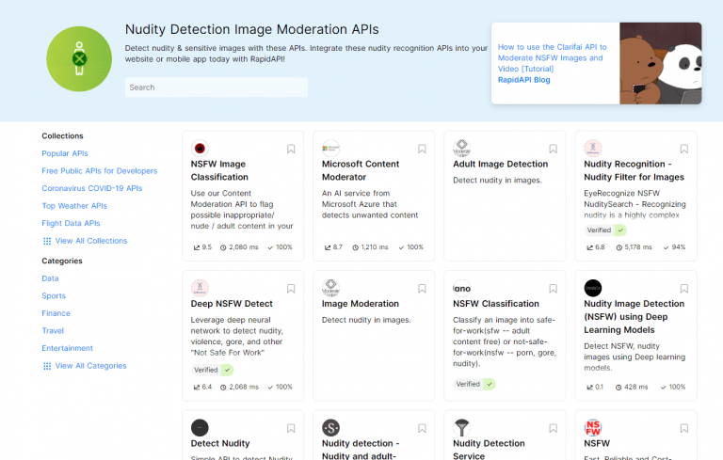Select the Finance category

56,313
